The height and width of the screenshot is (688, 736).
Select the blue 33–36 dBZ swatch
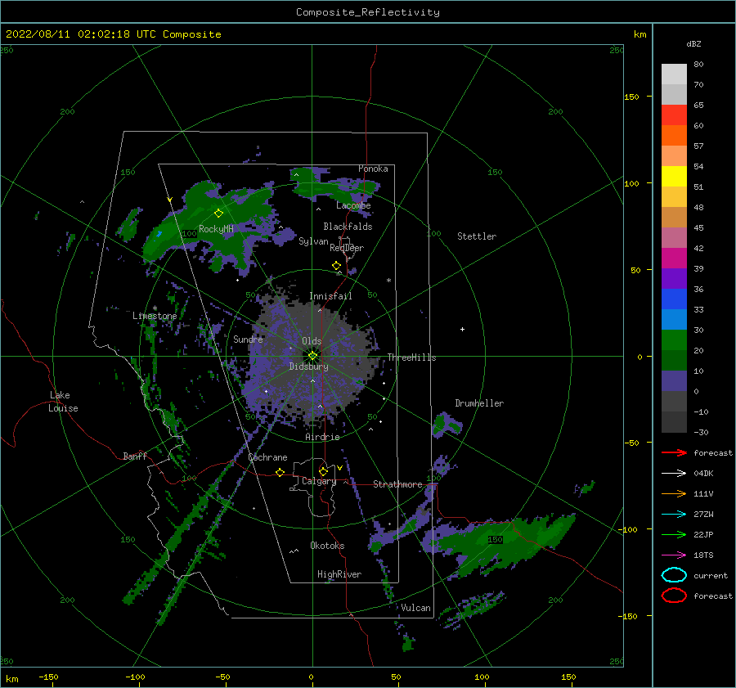pos(674,299)
